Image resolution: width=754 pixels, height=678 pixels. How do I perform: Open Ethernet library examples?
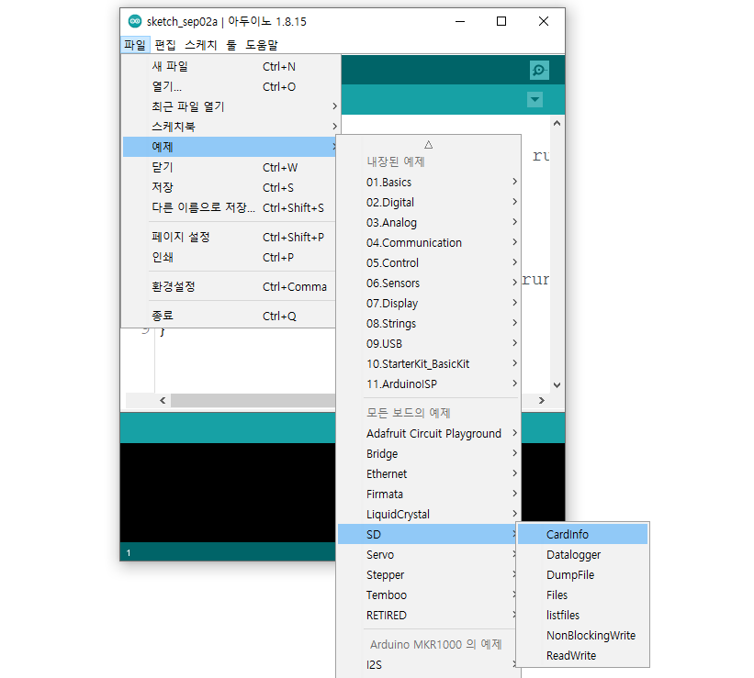point(429,473)
